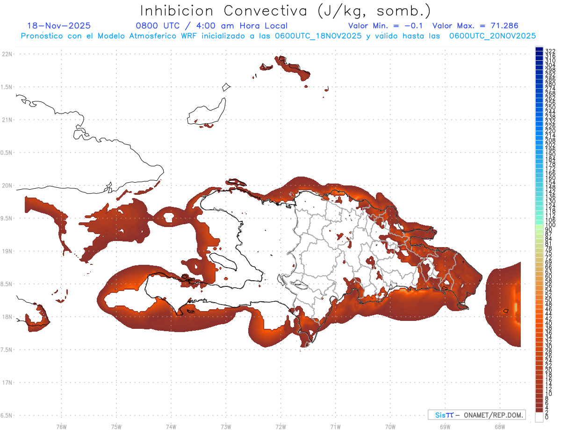Click the ONAMET/REP.DOM. credit box
Screen dimensions: 561x433
click(x=476, y=415)
